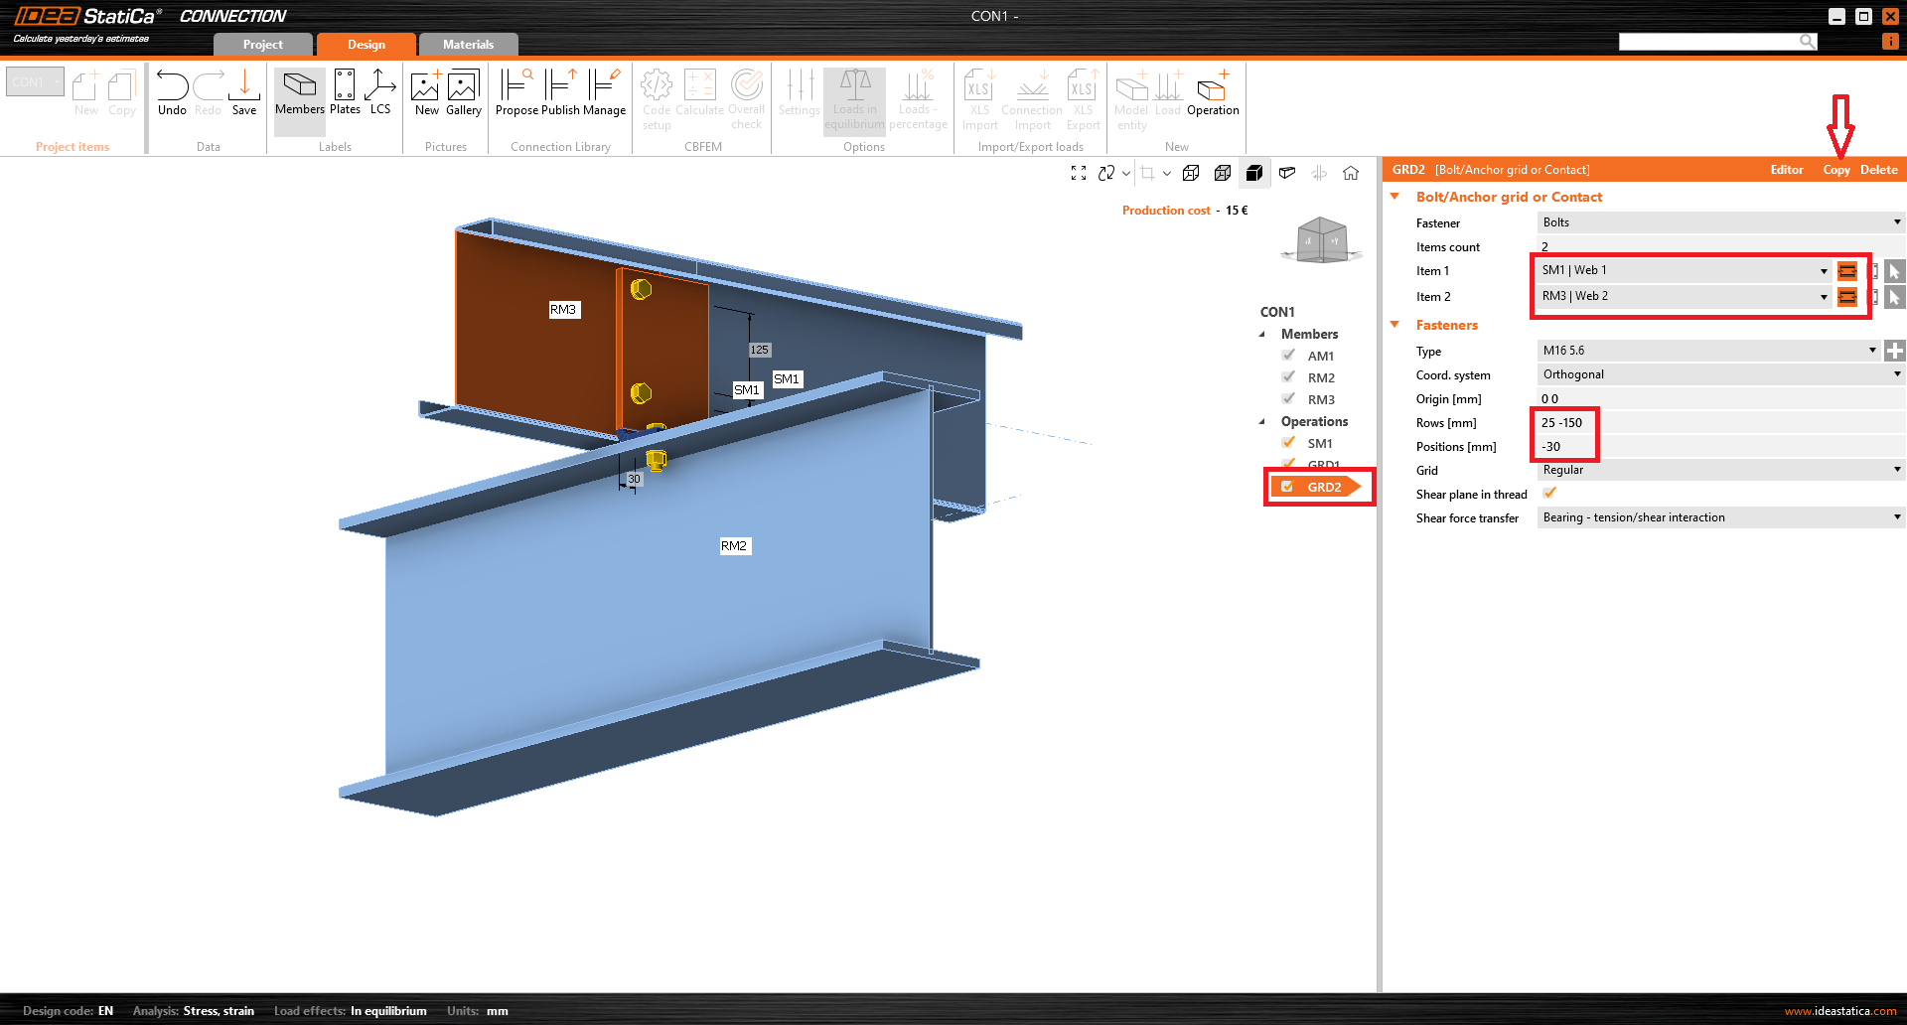Switch to the Materials tab
This screenshot has width=1907, height=1025.
468,45
